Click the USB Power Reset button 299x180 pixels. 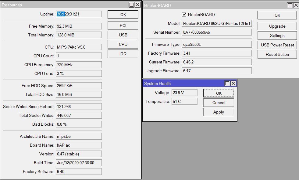tap(277, 45)
